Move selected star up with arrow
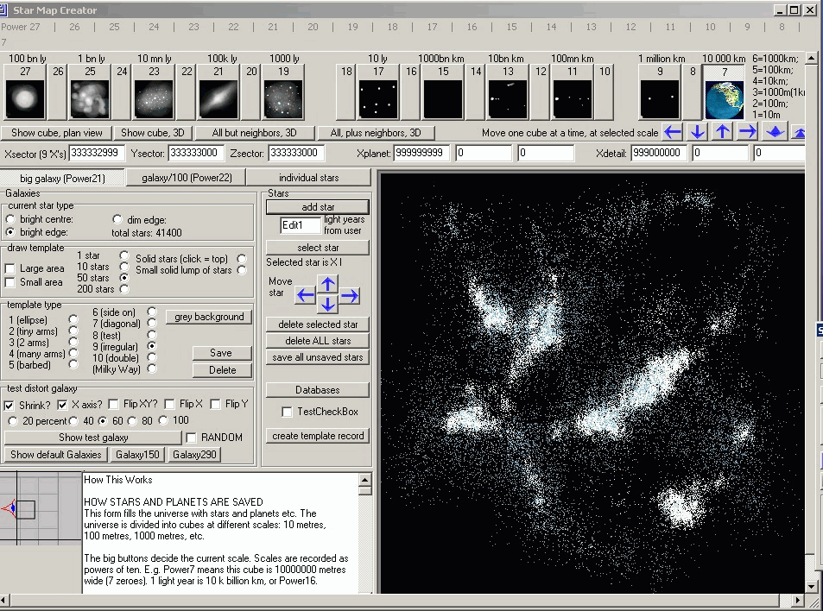This screenshot has height=611, width=823. click(328, 284)
